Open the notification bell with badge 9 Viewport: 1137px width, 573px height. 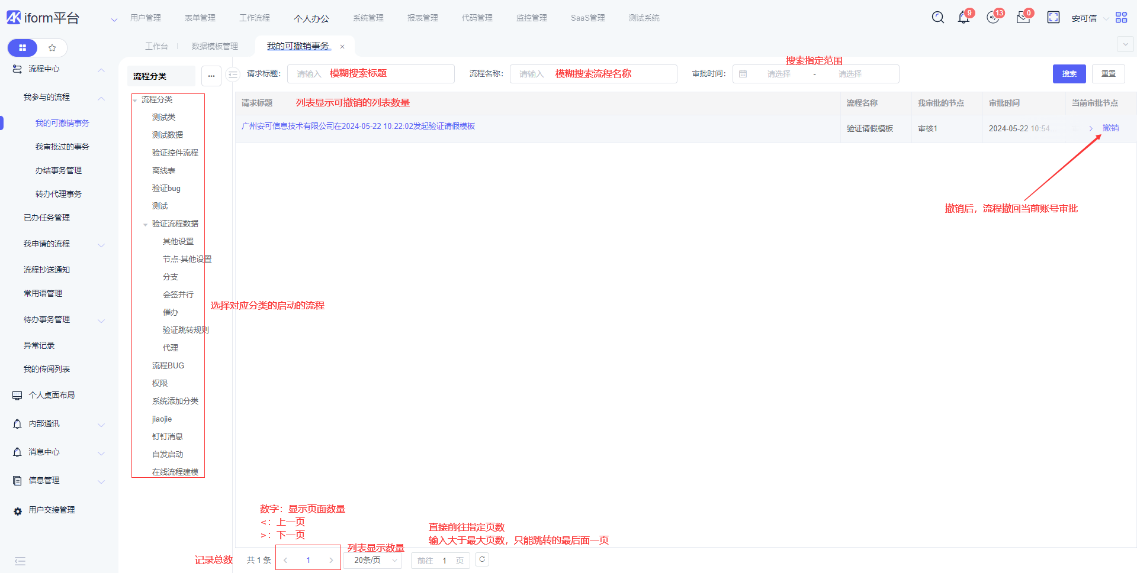point(963,18)
